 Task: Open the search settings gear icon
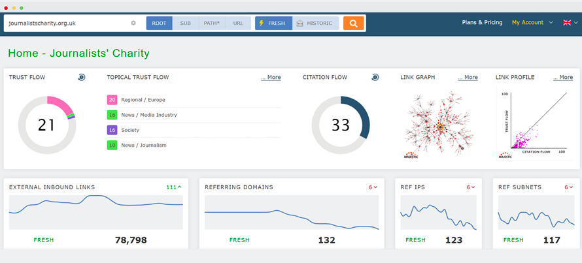point(133,23)
